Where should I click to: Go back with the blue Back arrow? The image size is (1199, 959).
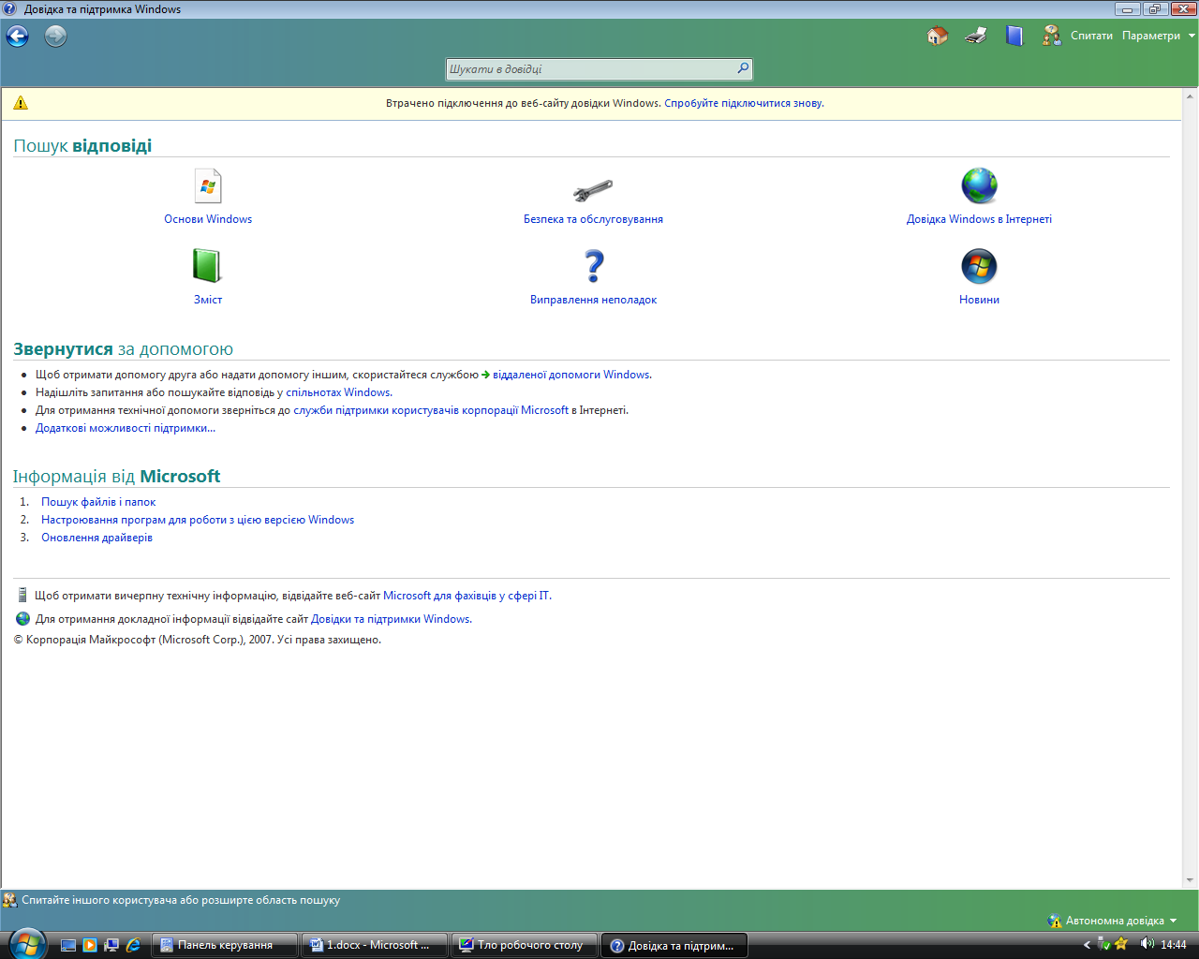click(x=18, y=37)
